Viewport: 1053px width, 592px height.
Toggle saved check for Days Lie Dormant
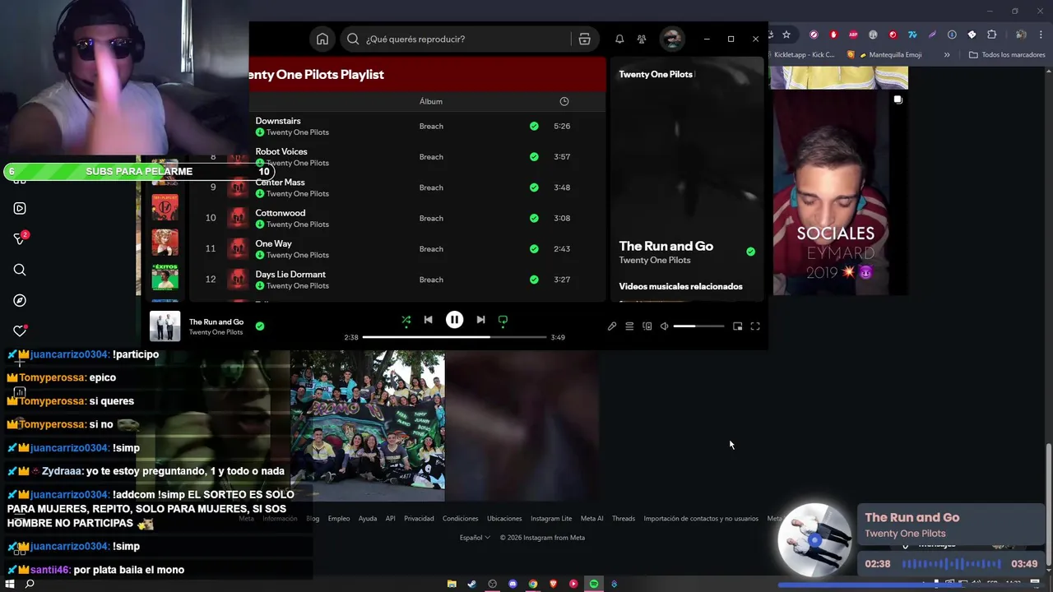point(534,280)
